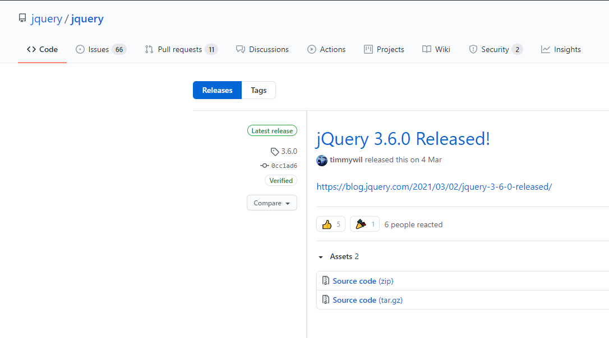Switch to the Code tab

click(42, 49)
